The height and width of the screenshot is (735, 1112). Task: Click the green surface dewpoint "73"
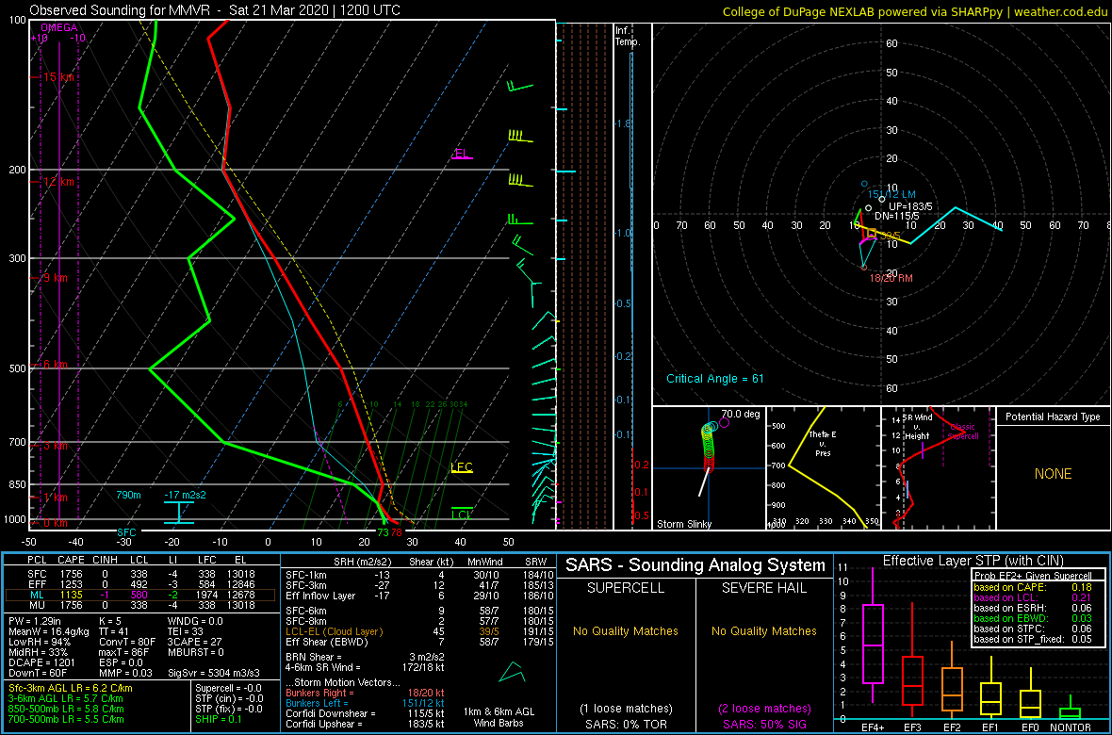(383, 532)
